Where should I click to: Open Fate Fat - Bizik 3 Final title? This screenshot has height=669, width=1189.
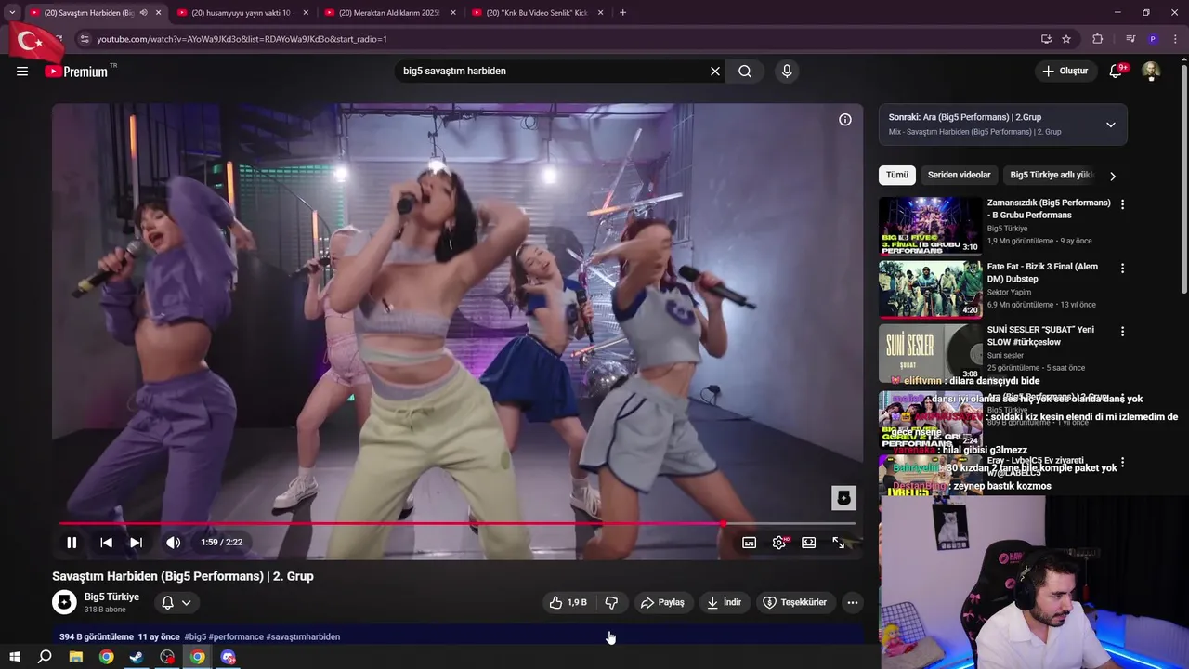click(1042, 272)
